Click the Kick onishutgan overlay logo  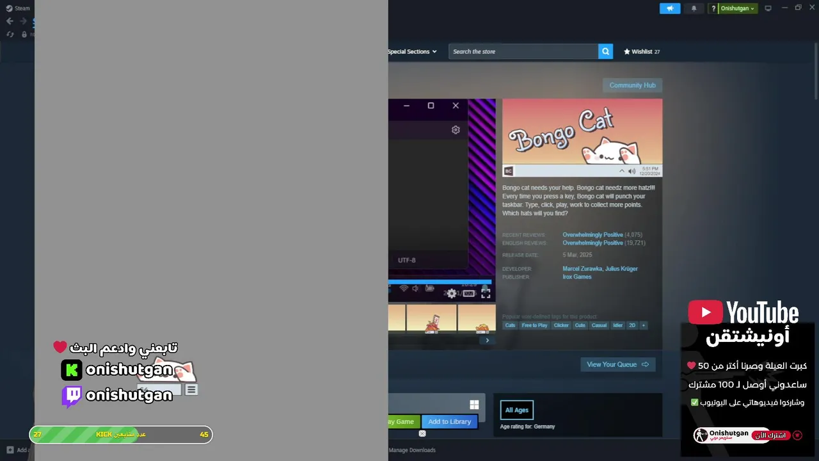tap(72, 370)
